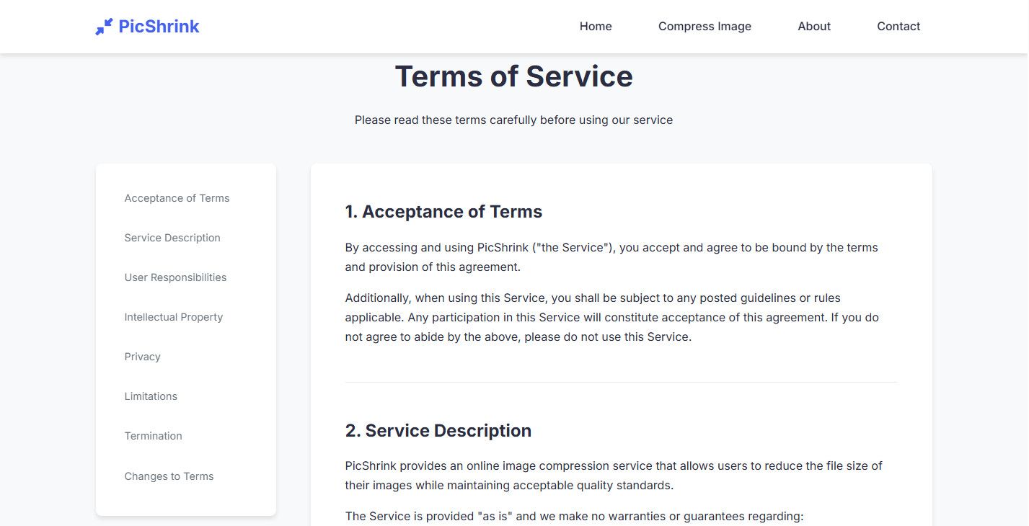
Task: Click the Terms of Service page title
Action: (513, 76)
